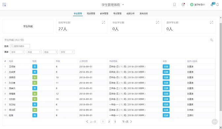Click the 在读 status badge in row 9
Viewport: 222px width, 129px height.
coord(166,110)
